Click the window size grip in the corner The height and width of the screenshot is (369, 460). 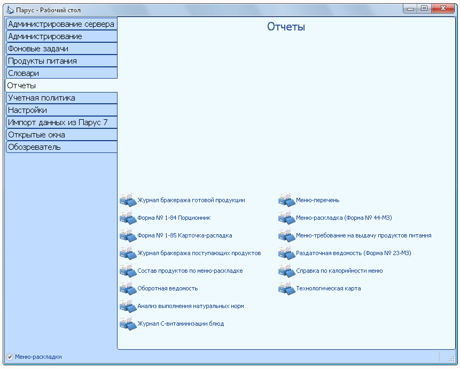[451, 359]
